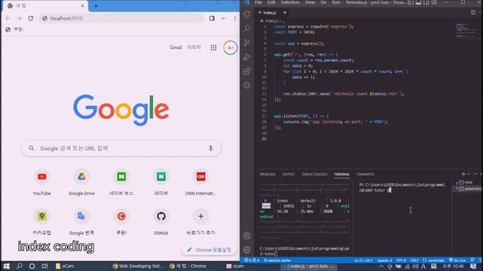The image size is (483, 271).
Task: Open 이미지 link on Google
Action: (194, 47)
